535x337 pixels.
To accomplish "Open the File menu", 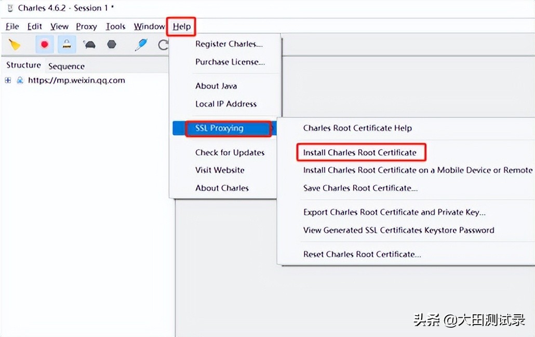I will point(12,27).
